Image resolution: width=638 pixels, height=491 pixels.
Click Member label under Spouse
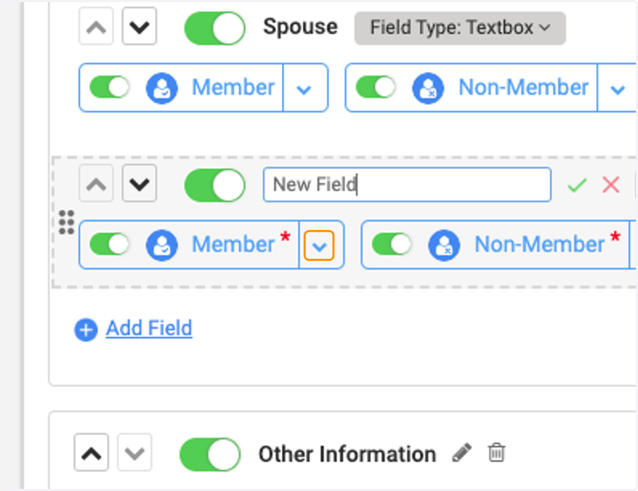[x=233, y=88]
